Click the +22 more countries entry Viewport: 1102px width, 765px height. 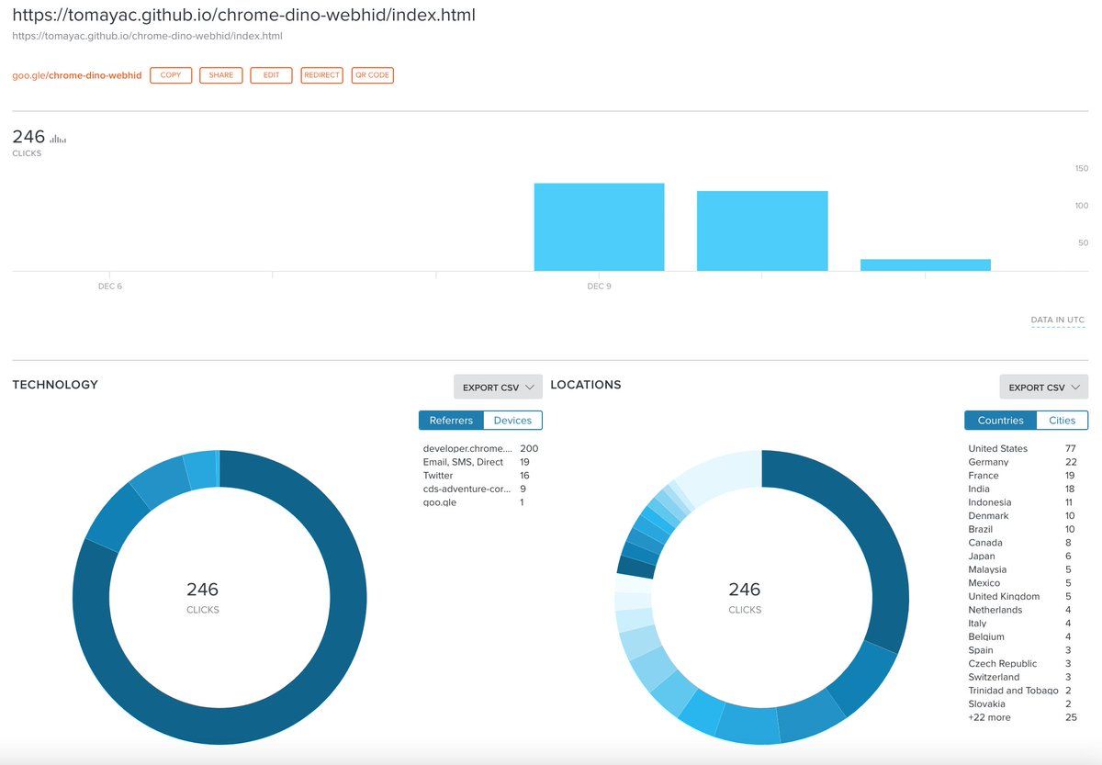(989, 717)
